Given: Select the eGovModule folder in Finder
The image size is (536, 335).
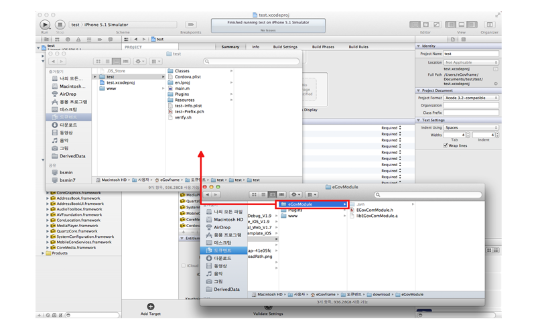Looking at the screenshot, I should pyautogui.click(x=313, y=204).
